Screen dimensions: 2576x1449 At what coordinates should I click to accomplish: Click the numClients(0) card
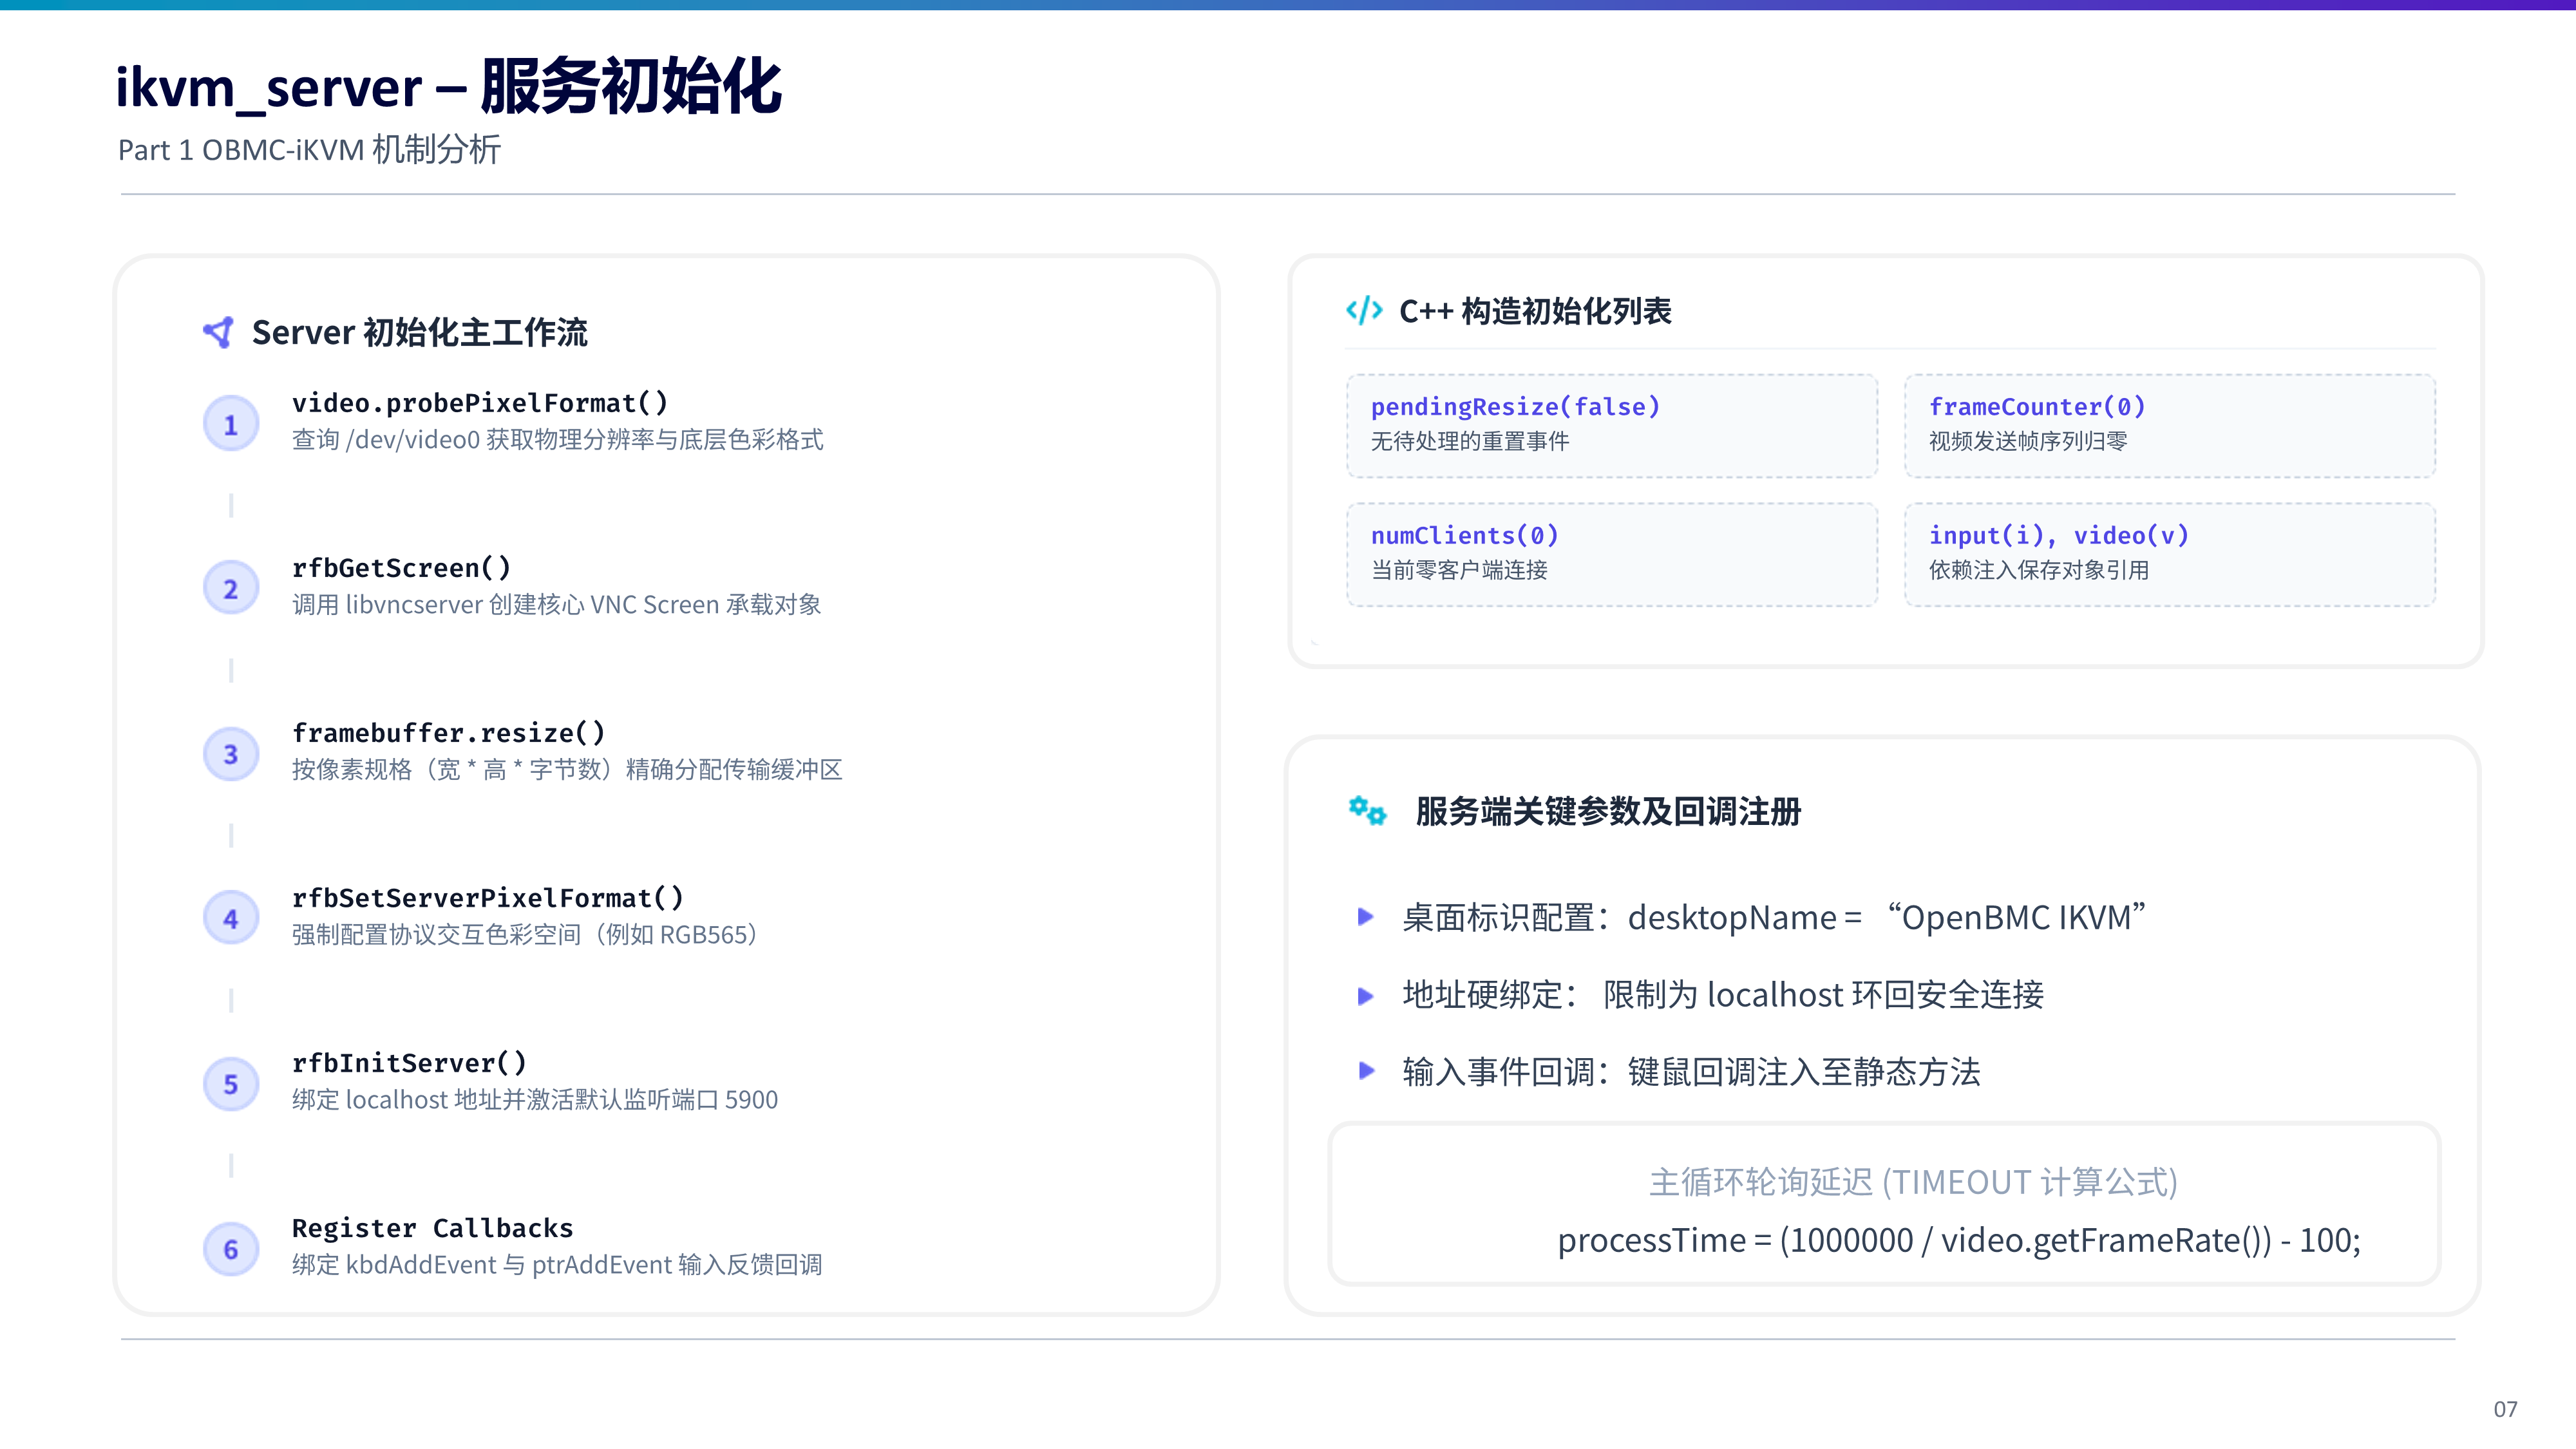[x=1612, y=555]
